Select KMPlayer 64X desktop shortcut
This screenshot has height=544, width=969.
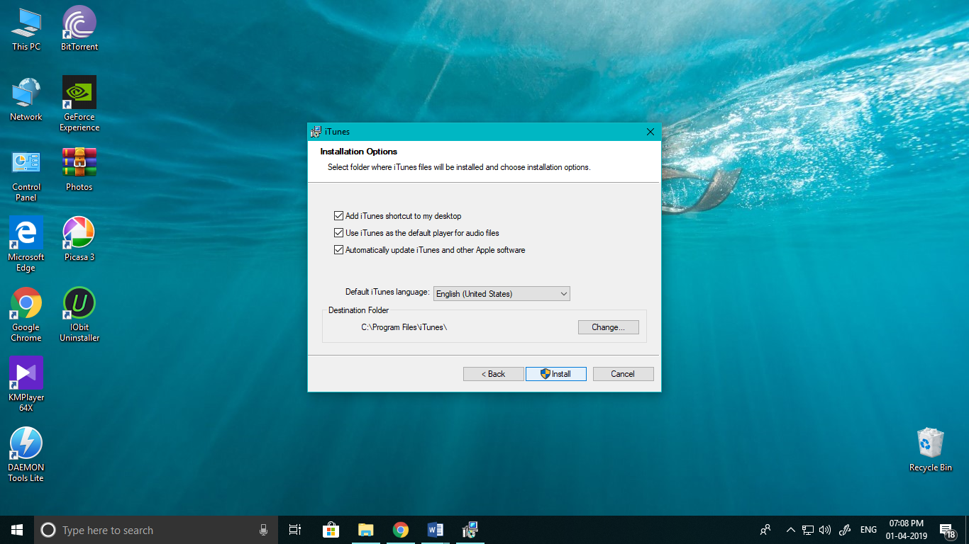pos(26,385)
